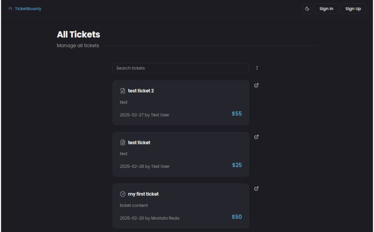
Task: Open test ticket 2 via external link icon
Action: point(256,85)
